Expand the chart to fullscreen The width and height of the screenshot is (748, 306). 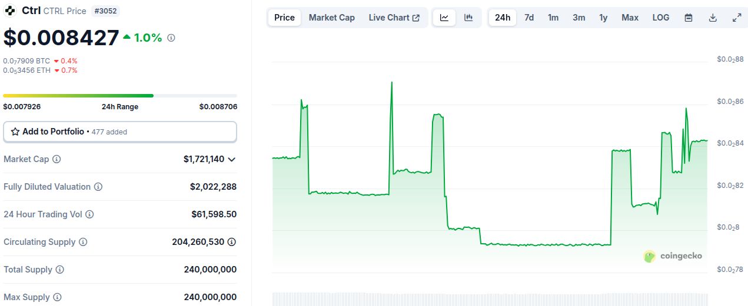[737, 18]
